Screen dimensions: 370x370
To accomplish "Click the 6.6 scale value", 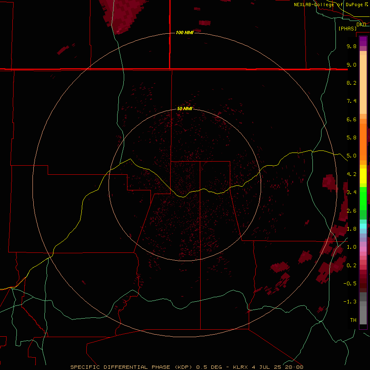I will (x=351, y=119).
